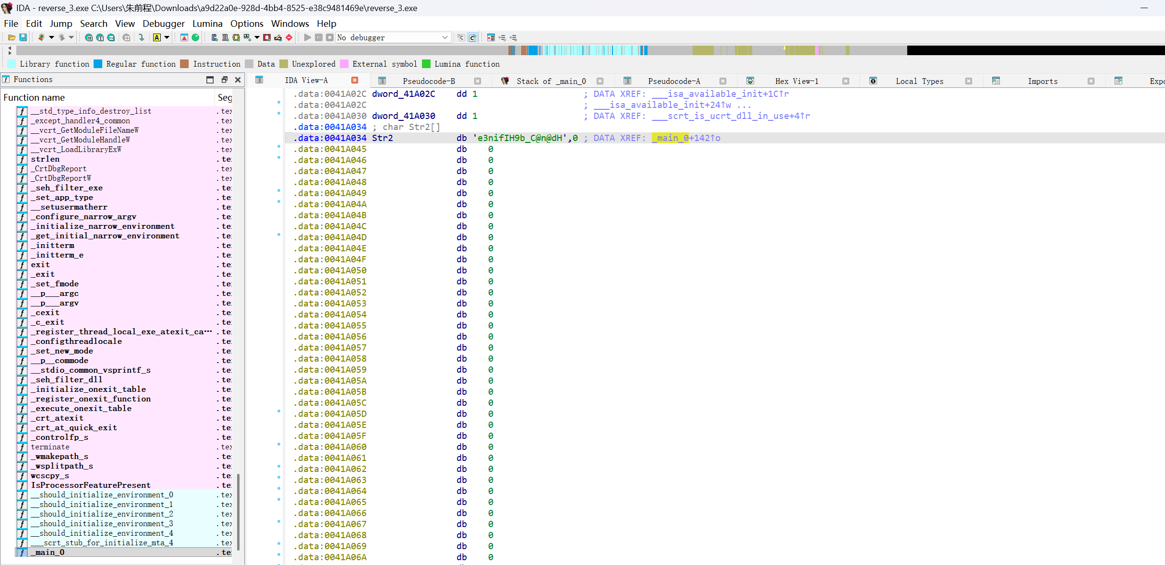Click the green circle toolbar icon
The width and height of the screenshot is (1165, 565).
(x=195, y=37)
